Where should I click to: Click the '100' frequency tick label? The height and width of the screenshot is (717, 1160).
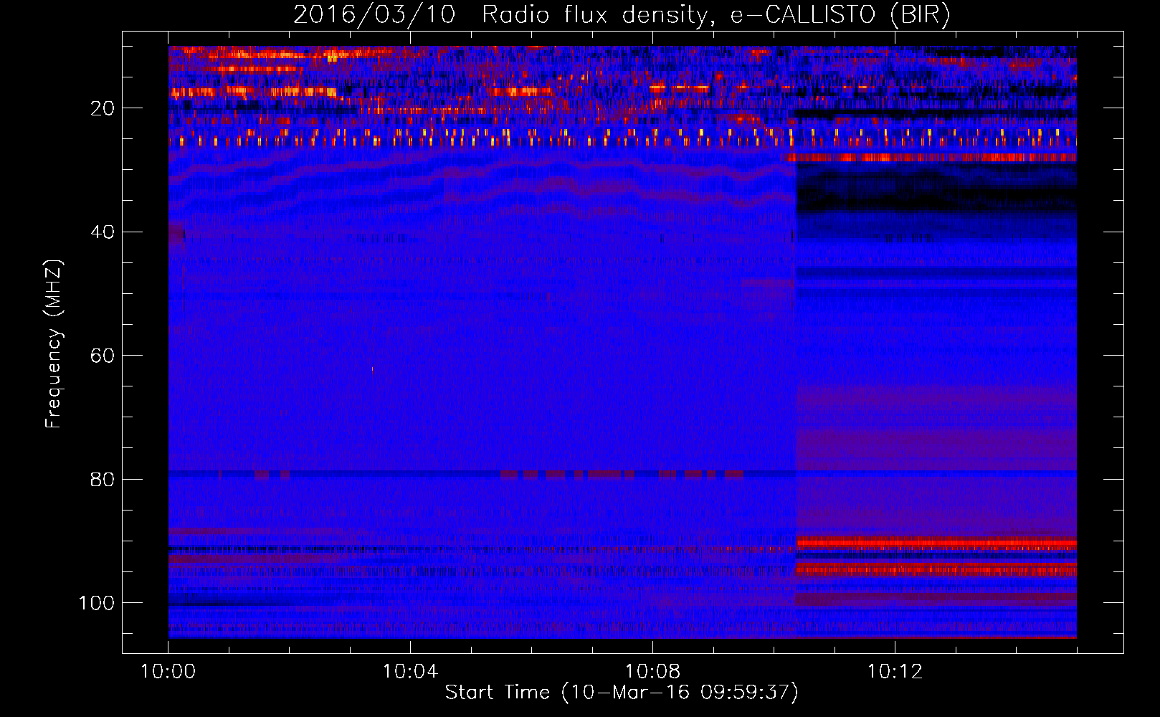97,603
